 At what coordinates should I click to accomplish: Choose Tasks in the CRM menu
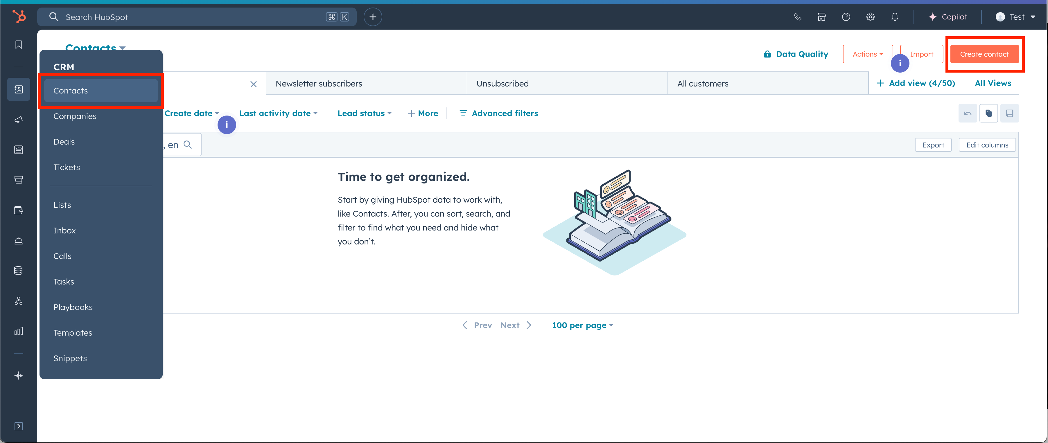[101, 282]
